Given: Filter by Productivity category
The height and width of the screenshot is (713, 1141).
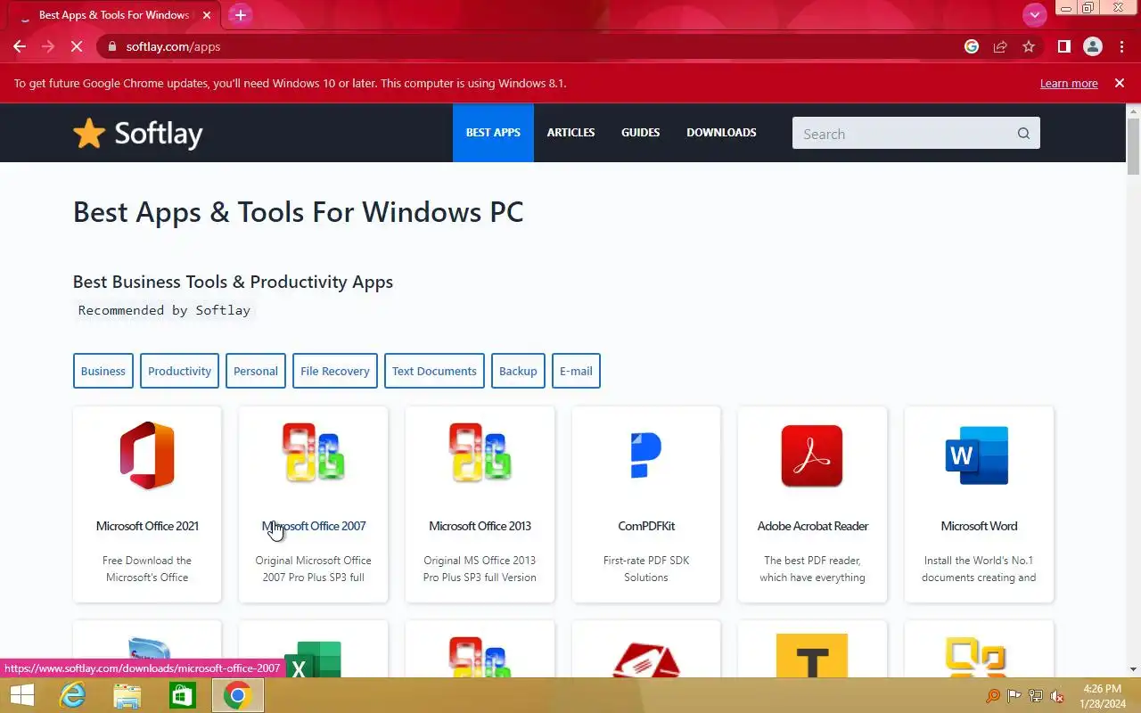Looking at the screenshot, I should click(179, 371).
